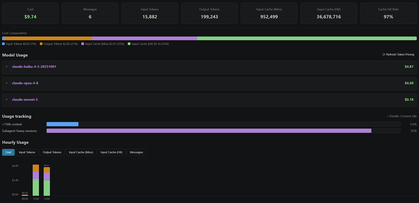Click the >150k context progress bar
This screenshot has height=203, width=419.
[223, 124]
